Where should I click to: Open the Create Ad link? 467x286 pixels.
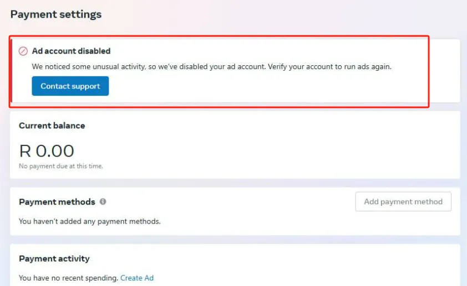[x=137, y=278]
